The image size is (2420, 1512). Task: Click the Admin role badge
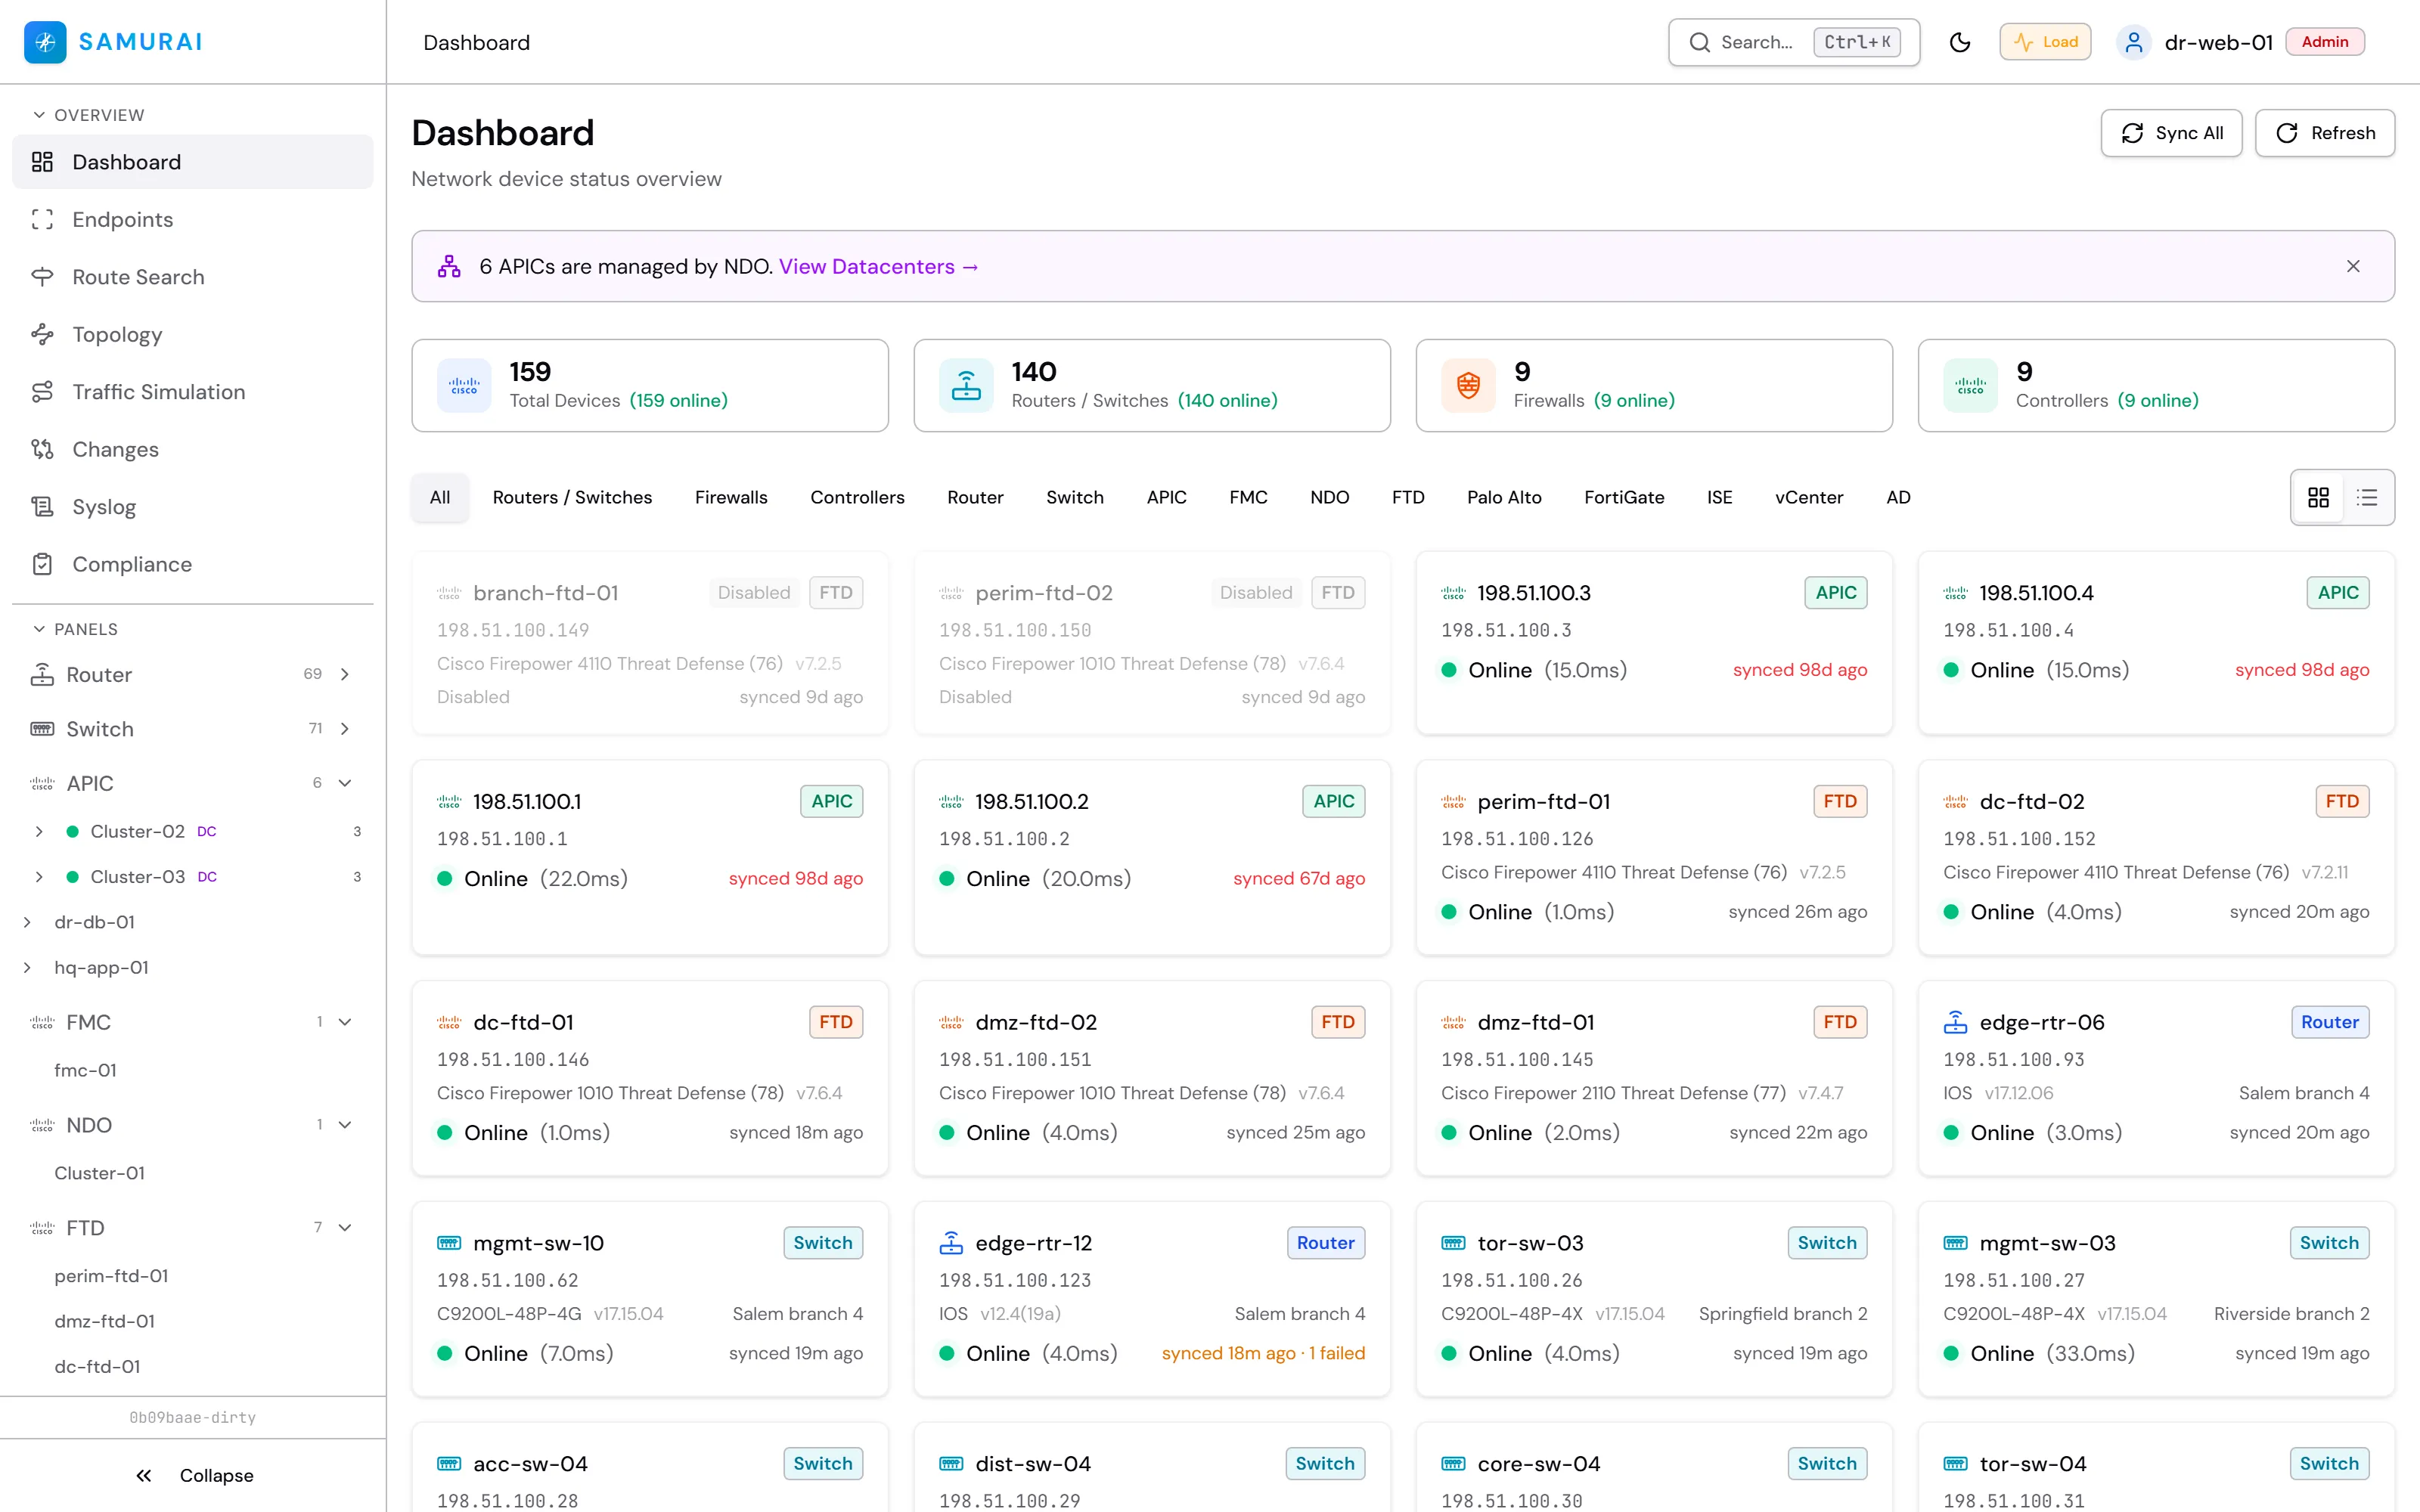coord(2325,42)
